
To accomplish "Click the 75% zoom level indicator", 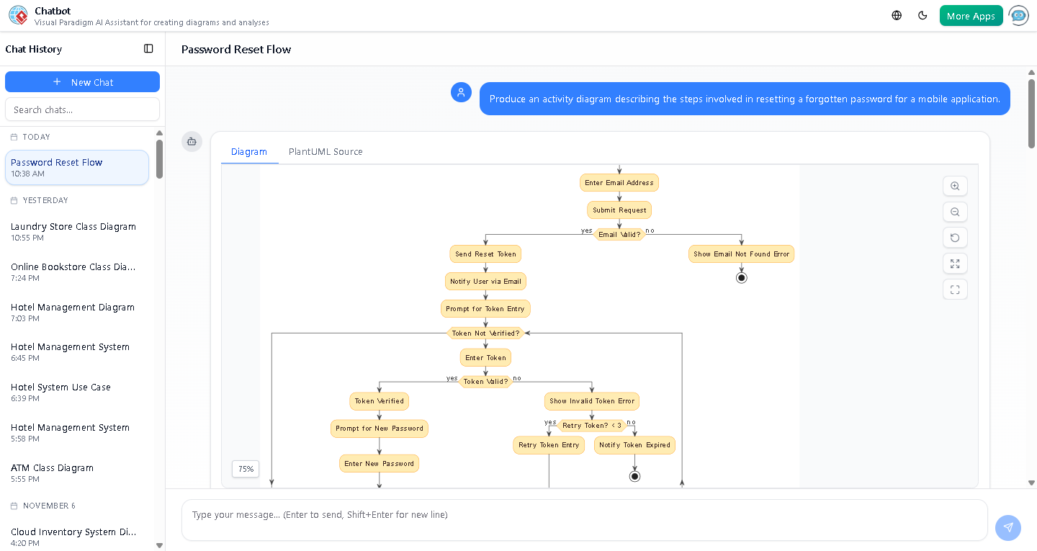I will (x=245, y=469).
